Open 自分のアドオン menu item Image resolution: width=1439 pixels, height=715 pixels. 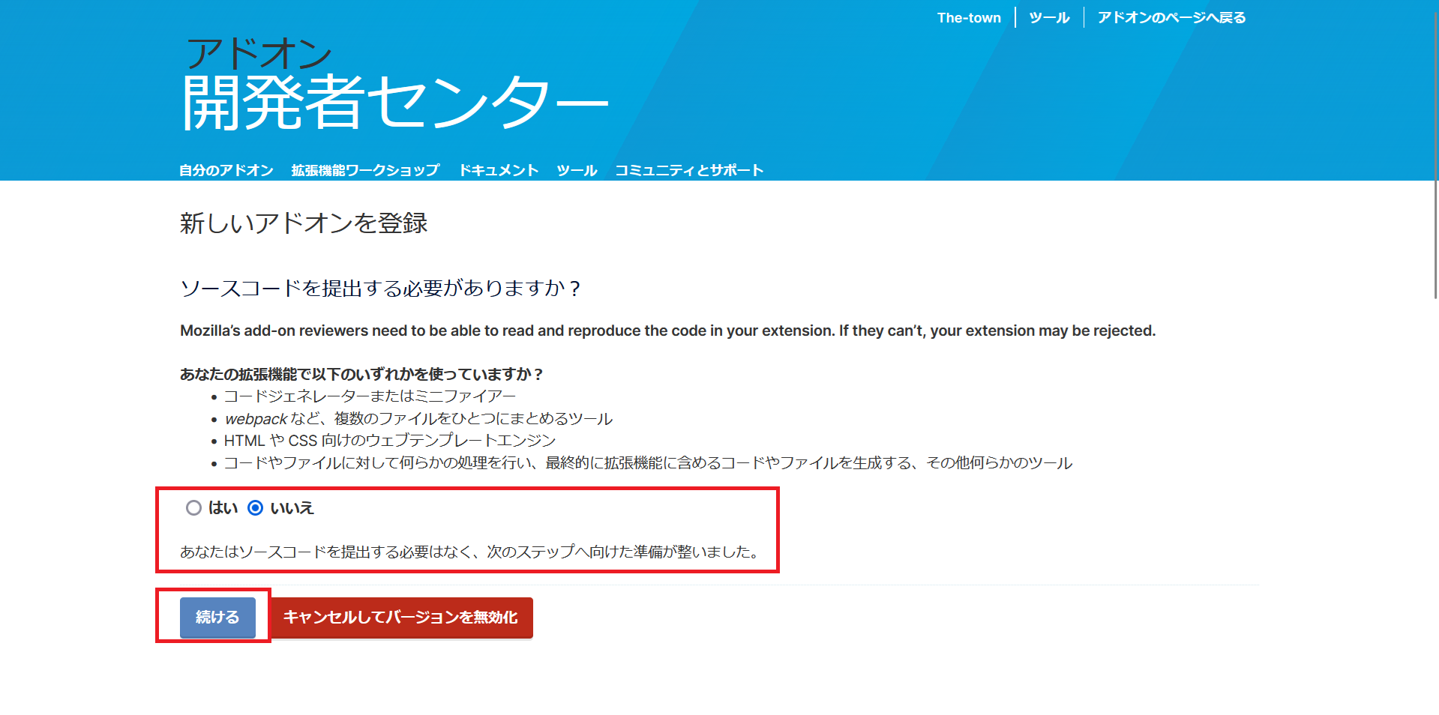(x=225, y=169)
